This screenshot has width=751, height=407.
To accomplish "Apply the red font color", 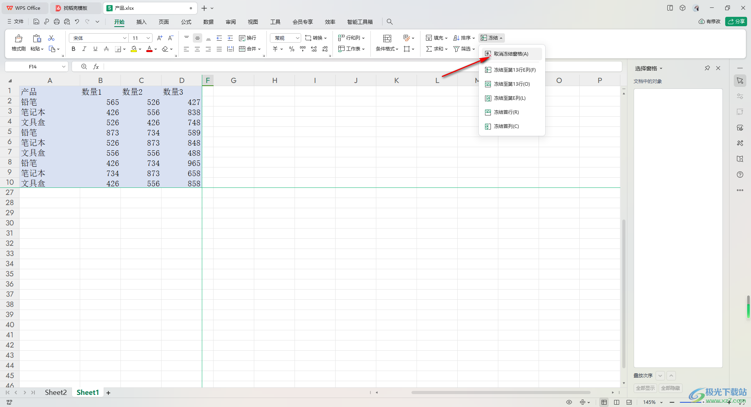I will click(x=149, y=49).
